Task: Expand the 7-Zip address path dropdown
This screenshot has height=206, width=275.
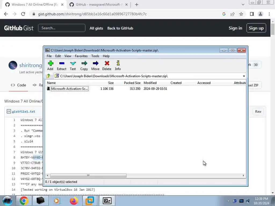Action: (244, 76)
